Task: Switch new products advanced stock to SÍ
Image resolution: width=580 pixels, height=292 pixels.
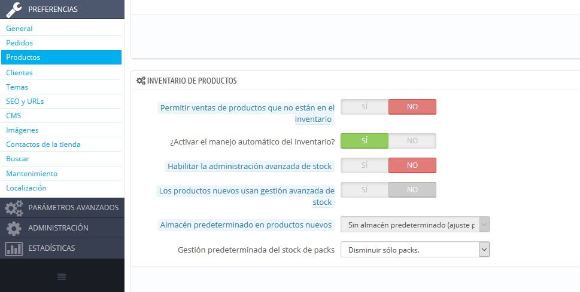Action: point(365,190)
